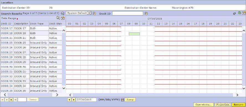This screenshot has width=246, height=107.
Task: Click the record count query icon
Action: coord(63,13)
